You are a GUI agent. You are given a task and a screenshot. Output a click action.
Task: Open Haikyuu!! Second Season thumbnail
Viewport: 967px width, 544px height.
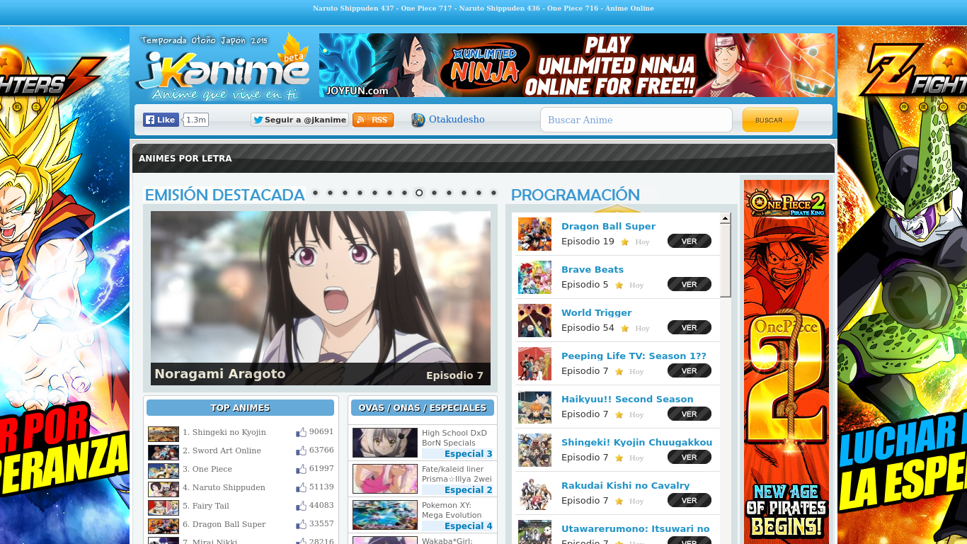tap(534, 407)
